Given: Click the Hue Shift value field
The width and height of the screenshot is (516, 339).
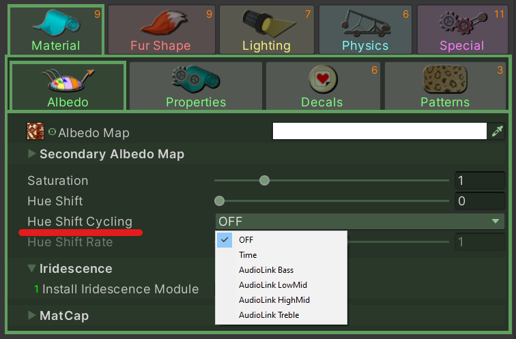Looking at the screenshot, I should [x=479, y=201].
